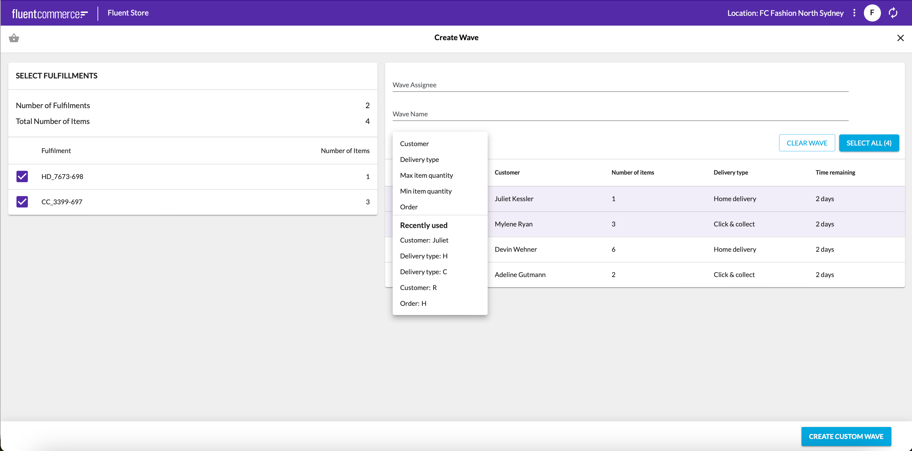Select 'Customer' filter from dropdown menu
Image resolution: width=912 pixels, height=451 pixels.
point(414,143)
